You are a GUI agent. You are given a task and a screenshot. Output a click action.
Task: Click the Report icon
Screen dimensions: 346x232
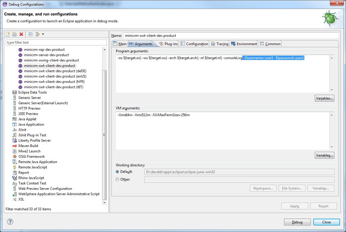(15, 173)
